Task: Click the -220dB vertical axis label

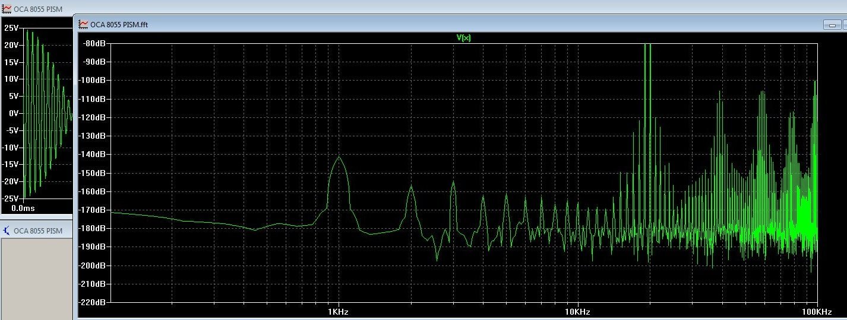Action: pyautogui.click(x=93, y=303)
